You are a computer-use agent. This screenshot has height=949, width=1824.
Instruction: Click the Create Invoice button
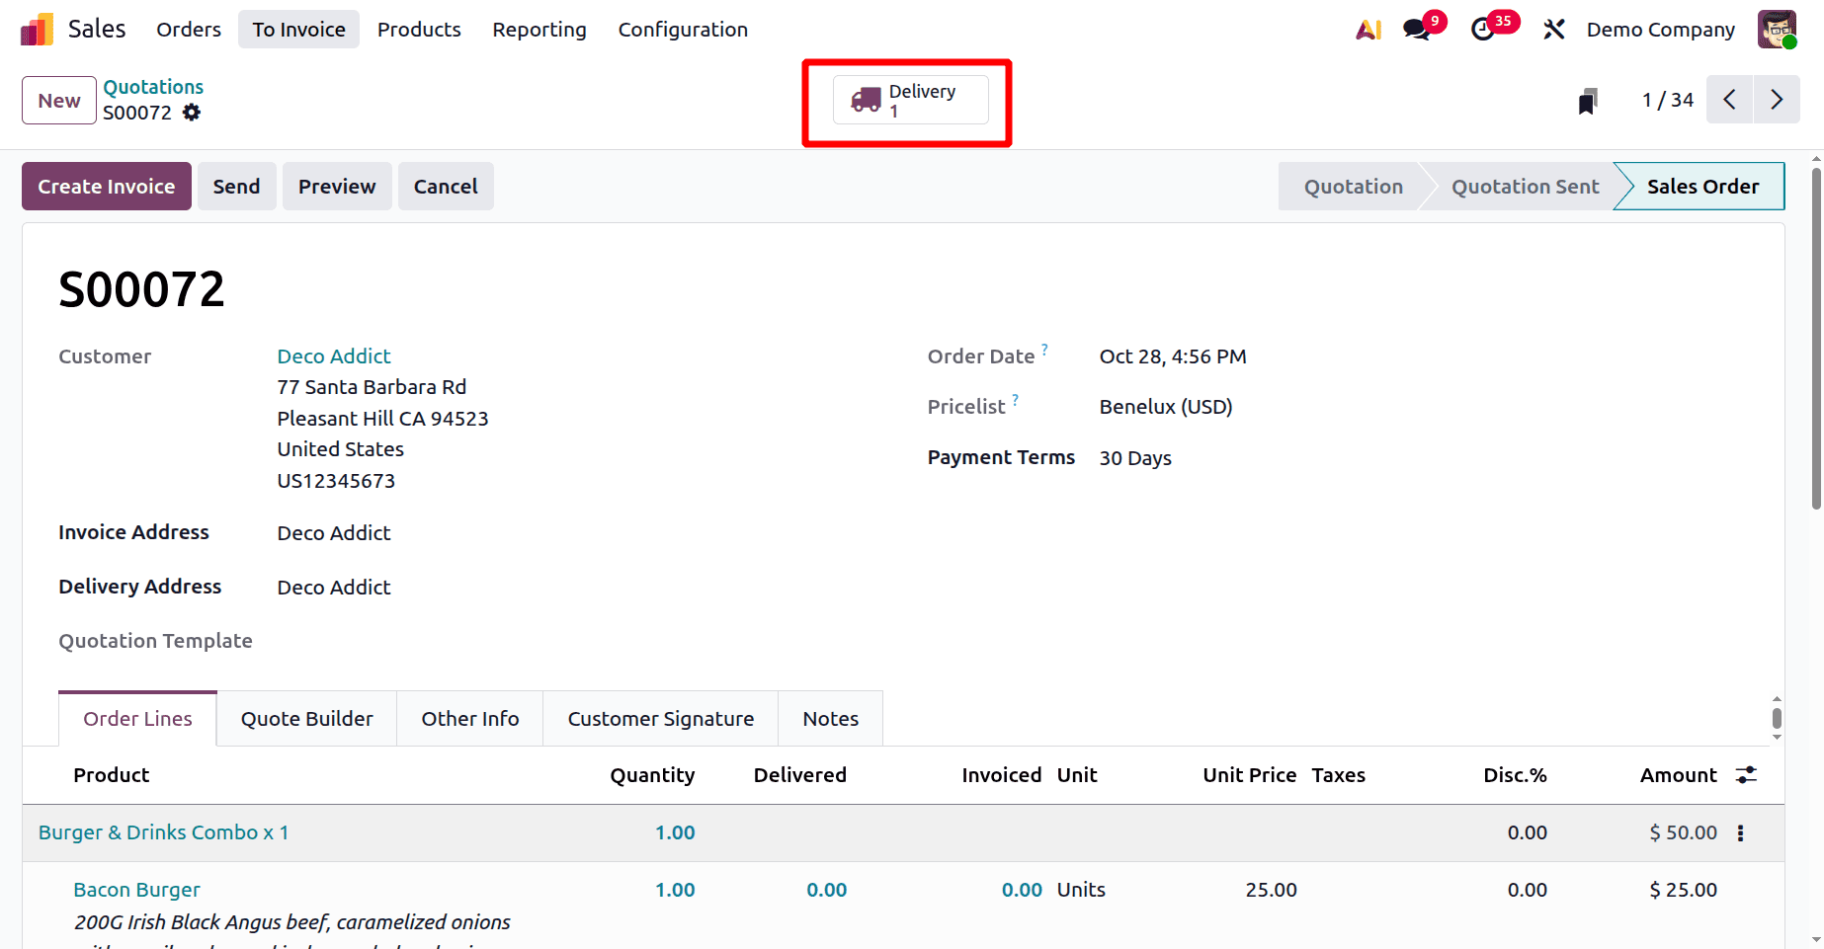106,186
